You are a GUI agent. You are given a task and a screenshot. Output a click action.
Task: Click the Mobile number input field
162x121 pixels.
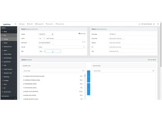pyautogui.click(x=46, y=34)
